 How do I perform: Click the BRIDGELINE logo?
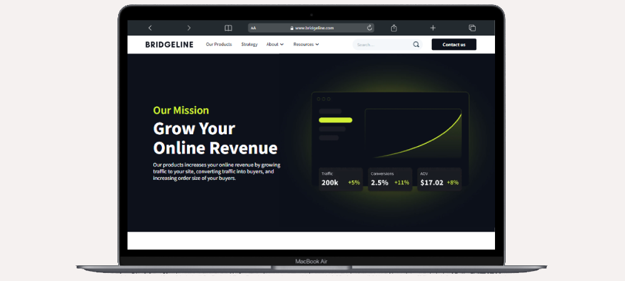point(169,44)
